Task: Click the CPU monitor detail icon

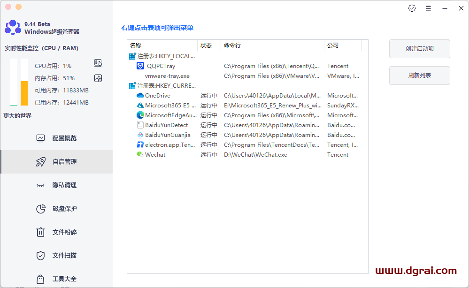Action: pos(98,63)
